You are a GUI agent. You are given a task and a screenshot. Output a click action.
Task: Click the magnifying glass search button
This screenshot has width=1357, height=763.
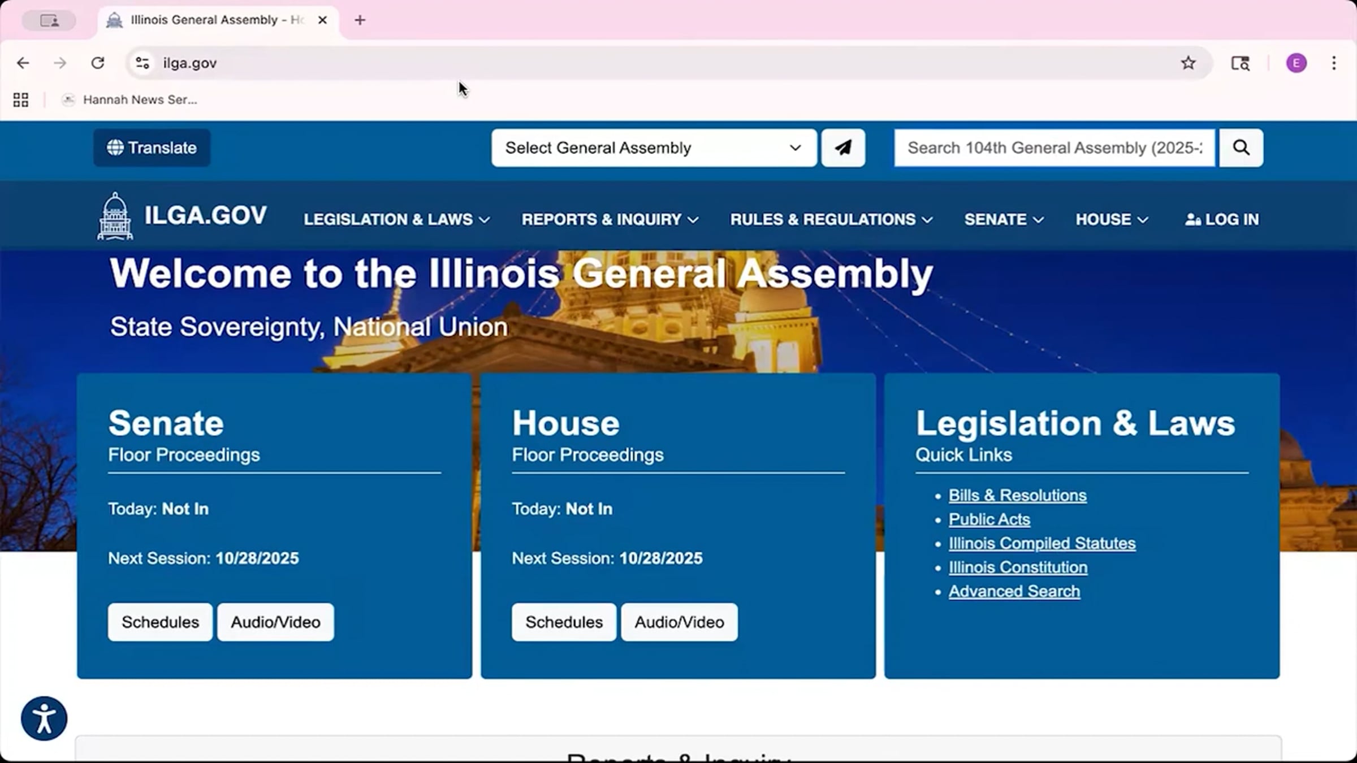point(1241,148)
